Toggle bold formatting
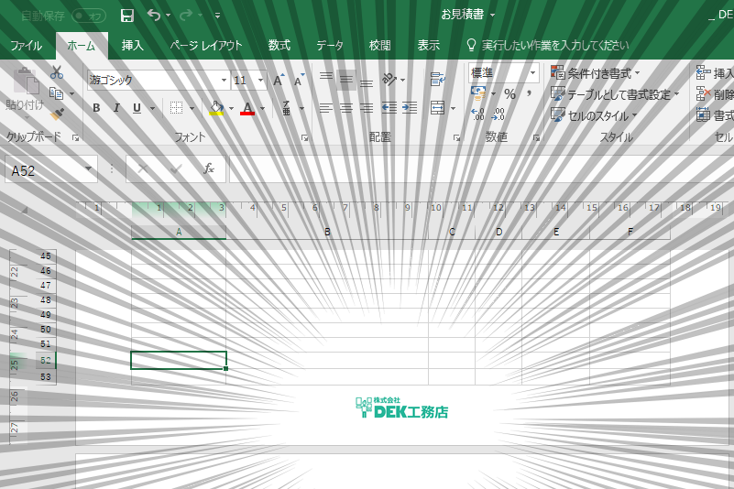 [x=96, y=108]
